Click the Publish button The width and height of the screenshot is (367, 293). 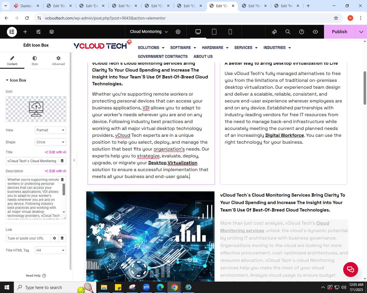(339, 32)
